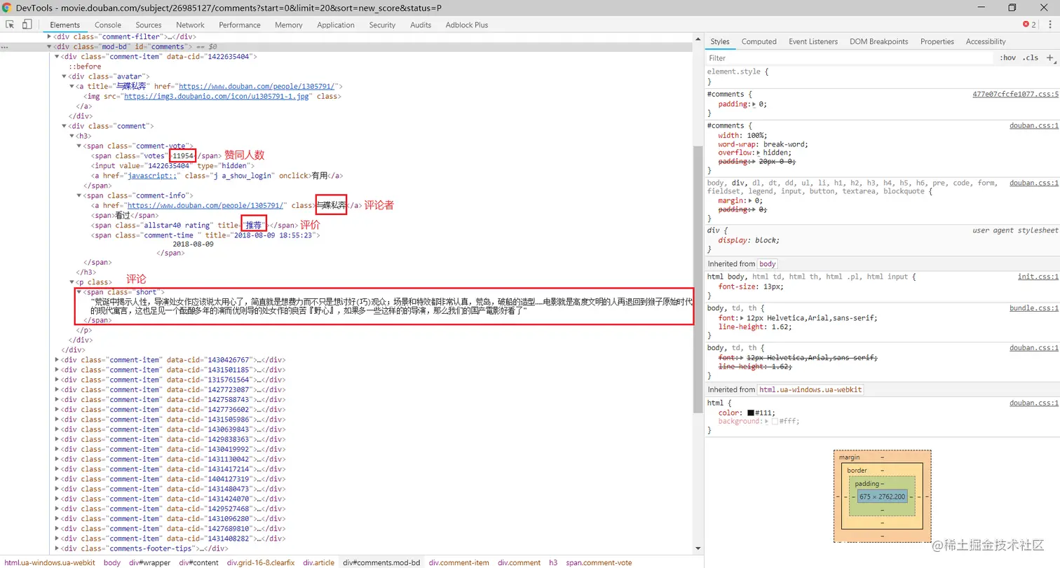Select div.comment-item in breadcrumb bar
The image size is (1060, 568).
point(459,562)
